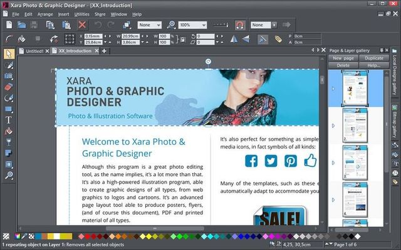Click the red X delete icon
401x250 pixels.
(x=82, y=25)
